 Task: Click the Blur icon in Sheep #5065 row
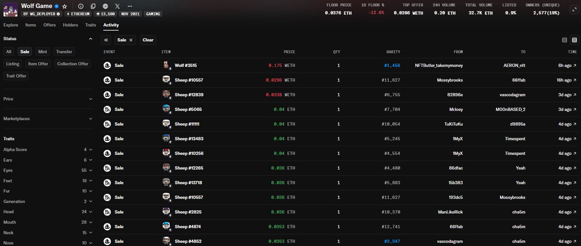107,109
